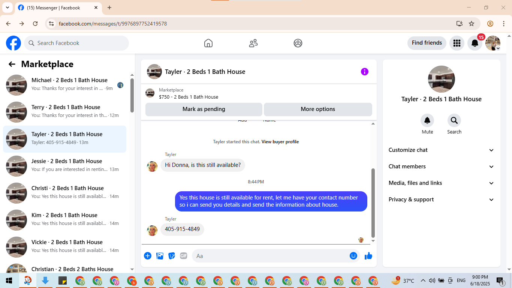Click the listing thumbnail in right panel

pos(442,79)
